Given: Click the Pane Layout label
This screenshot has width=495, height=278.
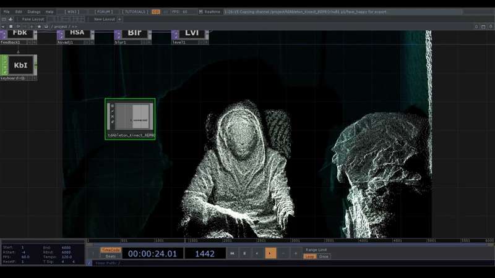Looking at the screenshot, I should [33, 19].
